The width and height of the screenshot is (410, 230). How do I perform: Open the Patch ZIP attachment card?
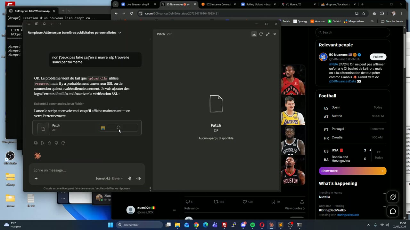[x=87, y=128]
